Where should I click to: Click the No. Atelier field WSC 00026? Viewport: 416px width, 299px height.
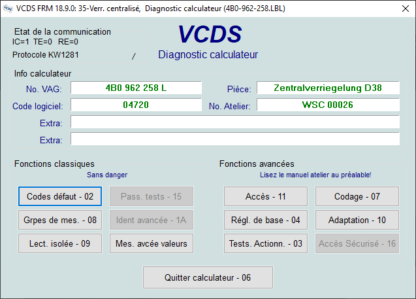[x=328, y=105]
